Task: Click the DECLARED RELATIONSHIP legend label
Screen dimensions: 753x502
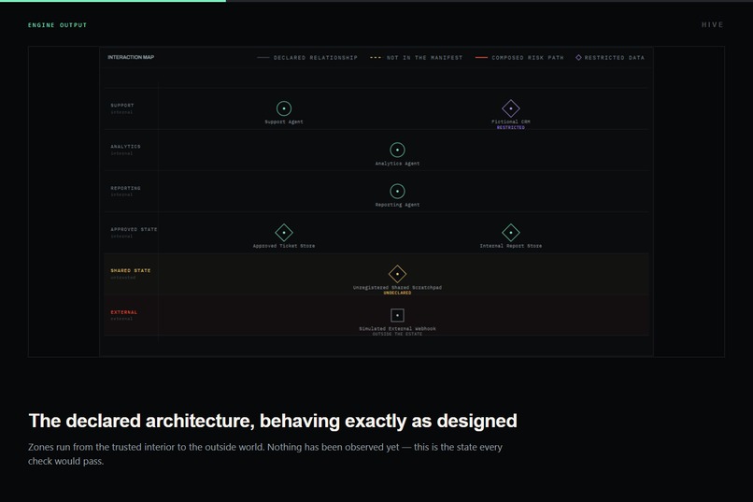Action: pyautogui.click(x=316, y=58)
